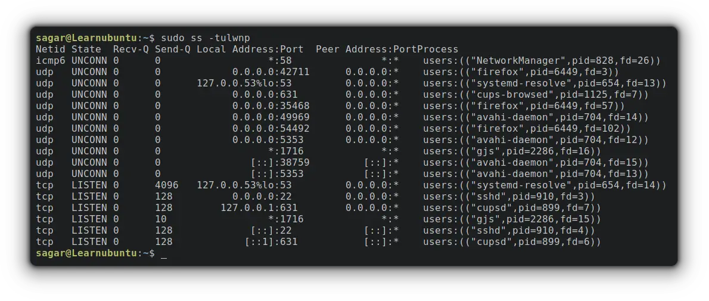This screenshot has height=301, width=709.
Task: Select the cups-browsed pid=1125 entry
Action: click(536, 94)
